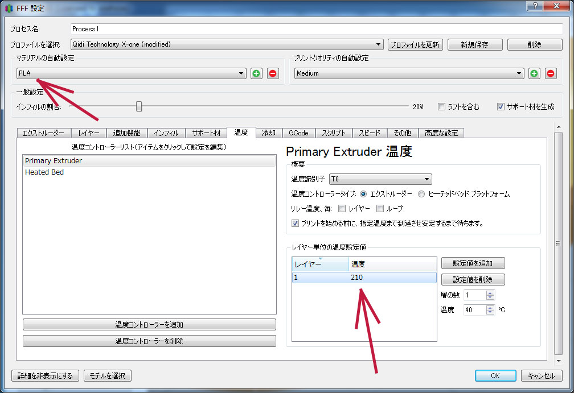Expand the PLA material dropdown
This screenshot has height=393, width=574.
131,73
